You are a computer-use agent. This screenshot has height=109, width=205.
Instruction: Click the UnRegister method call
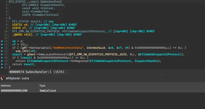80,61
